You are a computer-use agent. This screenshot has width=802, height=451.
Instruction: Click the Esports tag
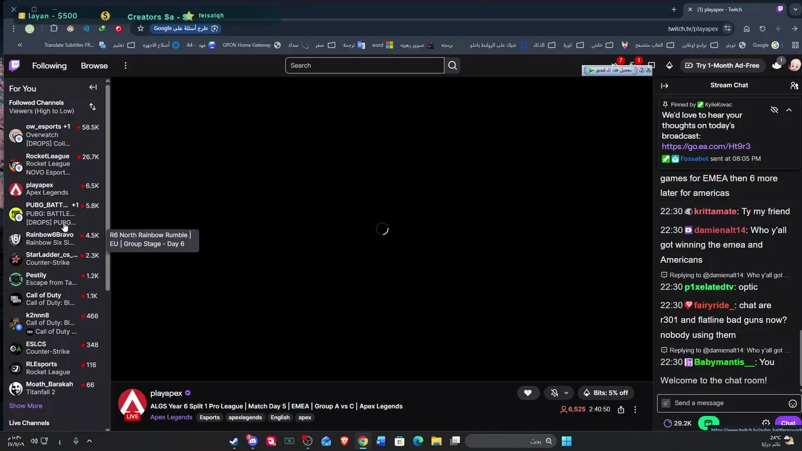click(209, 417)
